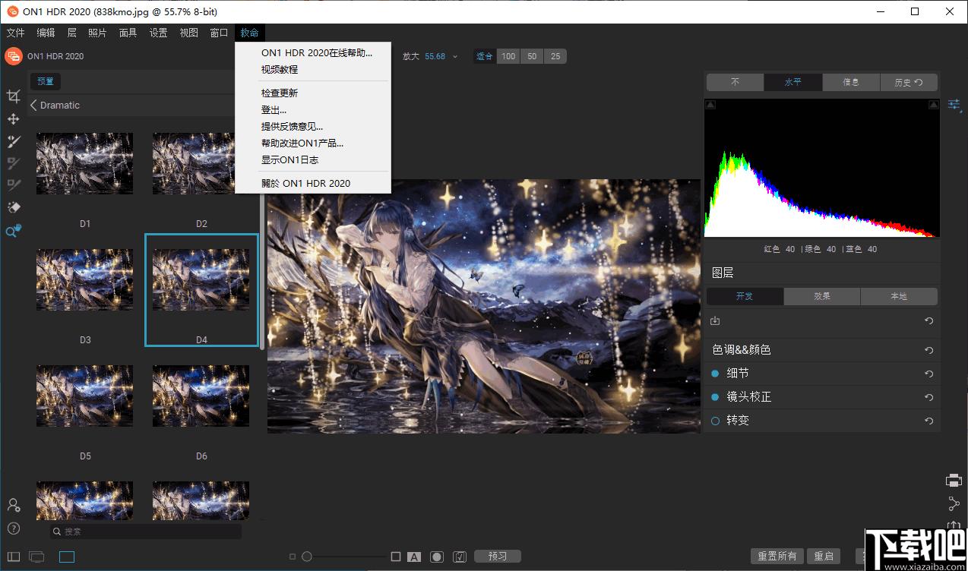Switch to the 水平 histogram tab
968x571 pixels.
pyautogui.click(x=793, y=82)
